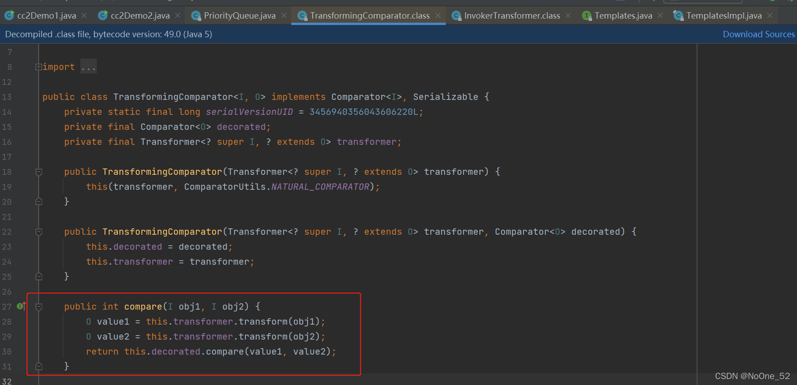Screen dimensions: 797x385
Task: Collapse the compare method at line 27
Action: [39, 306]
